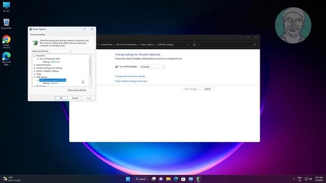Open This PC desktop icon
The image size is (326, 183).
(x=6, y=7)
